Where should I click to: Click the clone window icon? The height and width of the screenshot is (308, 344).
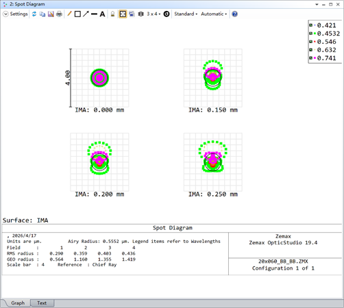click(x=132, y=14)
